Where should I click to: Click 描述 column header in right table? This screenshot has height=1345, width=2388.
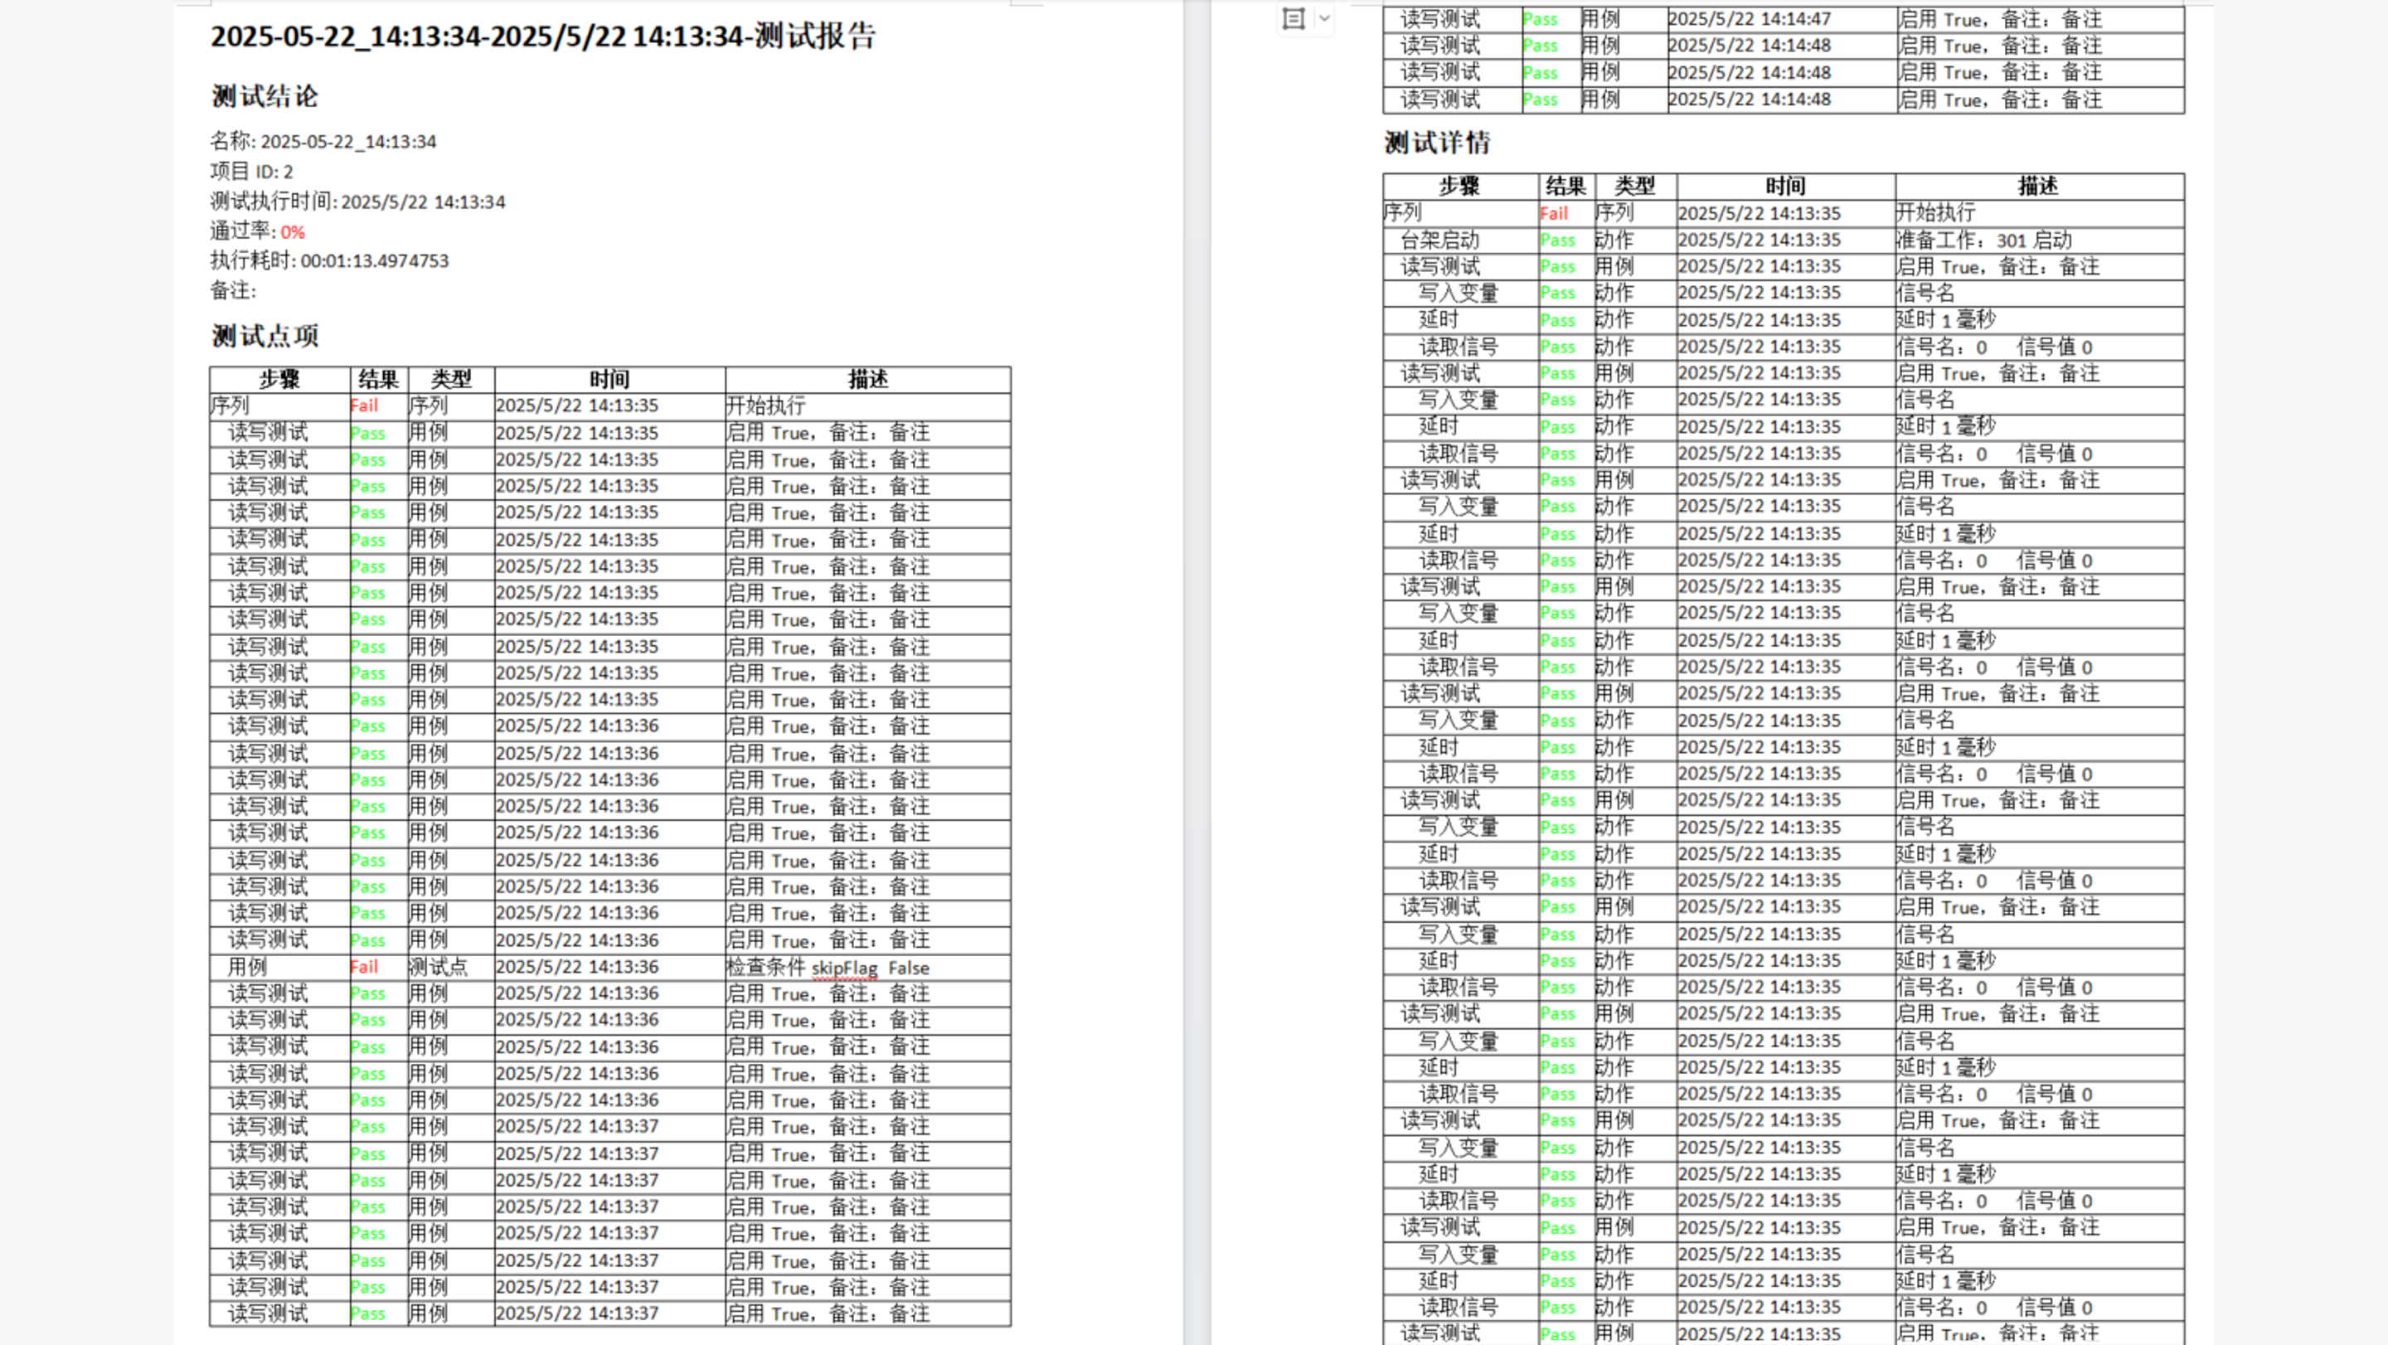tap(2037, 187)
